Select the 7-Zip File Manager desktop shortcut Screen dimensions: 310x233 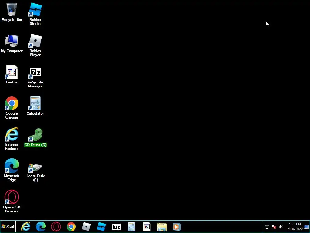[x=35, y=77]
